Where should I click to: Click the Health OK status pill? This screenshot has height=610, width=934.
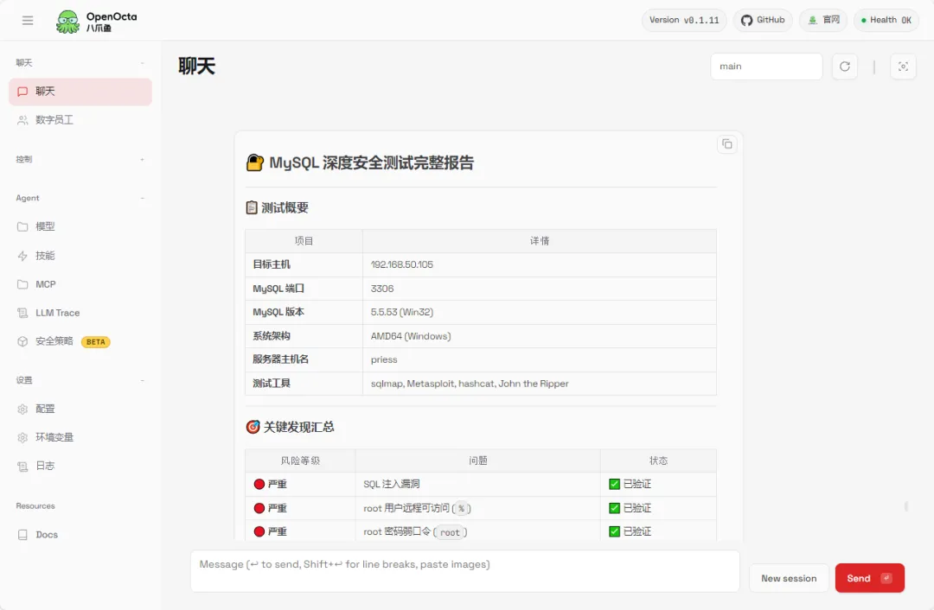tap(886, 20)
